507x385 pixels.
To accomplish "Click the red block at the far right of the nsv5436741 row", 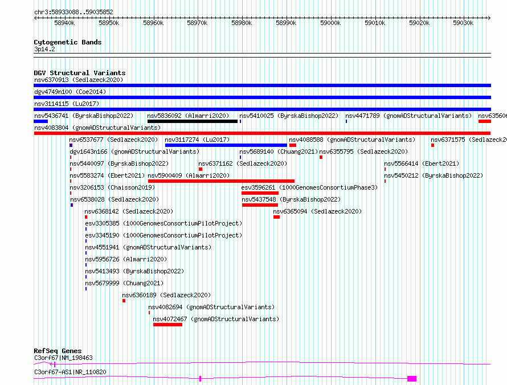I will (485, 121).
